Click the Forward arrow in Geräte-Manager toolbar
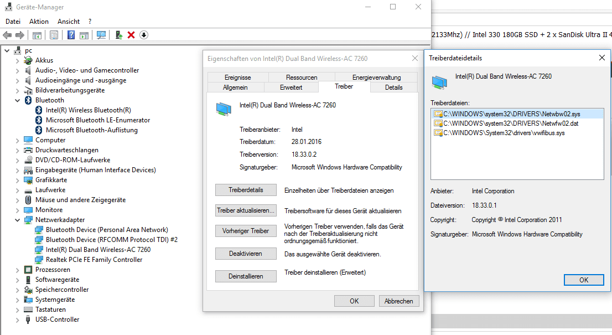Image resolution: width=612 pixels, height=335 pixels. 19,35
